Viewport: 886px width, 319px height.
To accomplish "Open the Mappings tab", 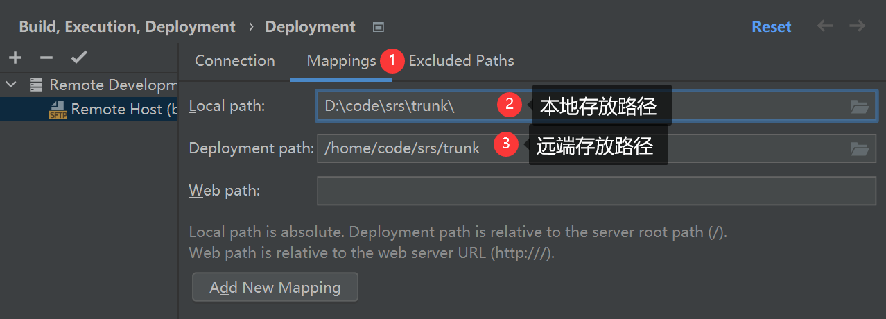I will (x=341, y=61).
